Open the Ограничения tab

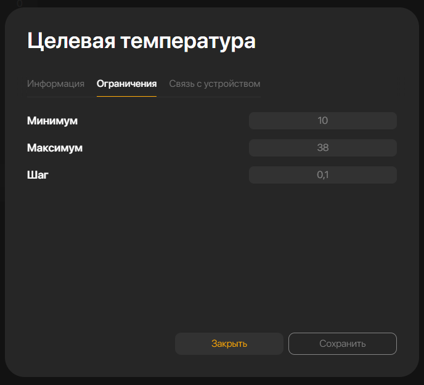point(126,84)
